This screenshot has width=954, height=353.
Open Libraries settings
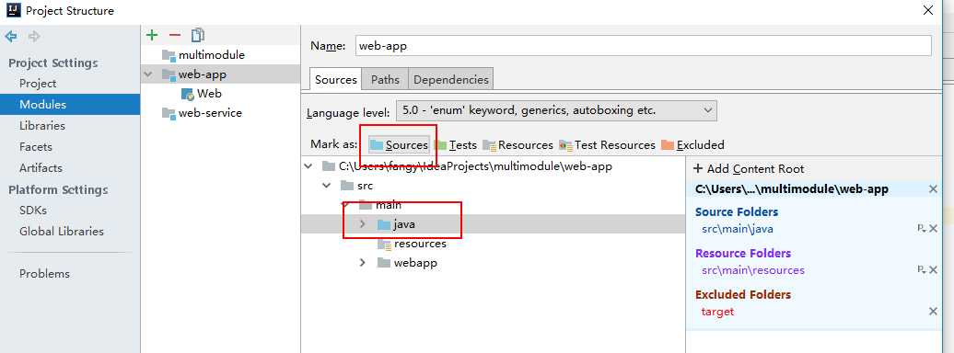point(42,126)
